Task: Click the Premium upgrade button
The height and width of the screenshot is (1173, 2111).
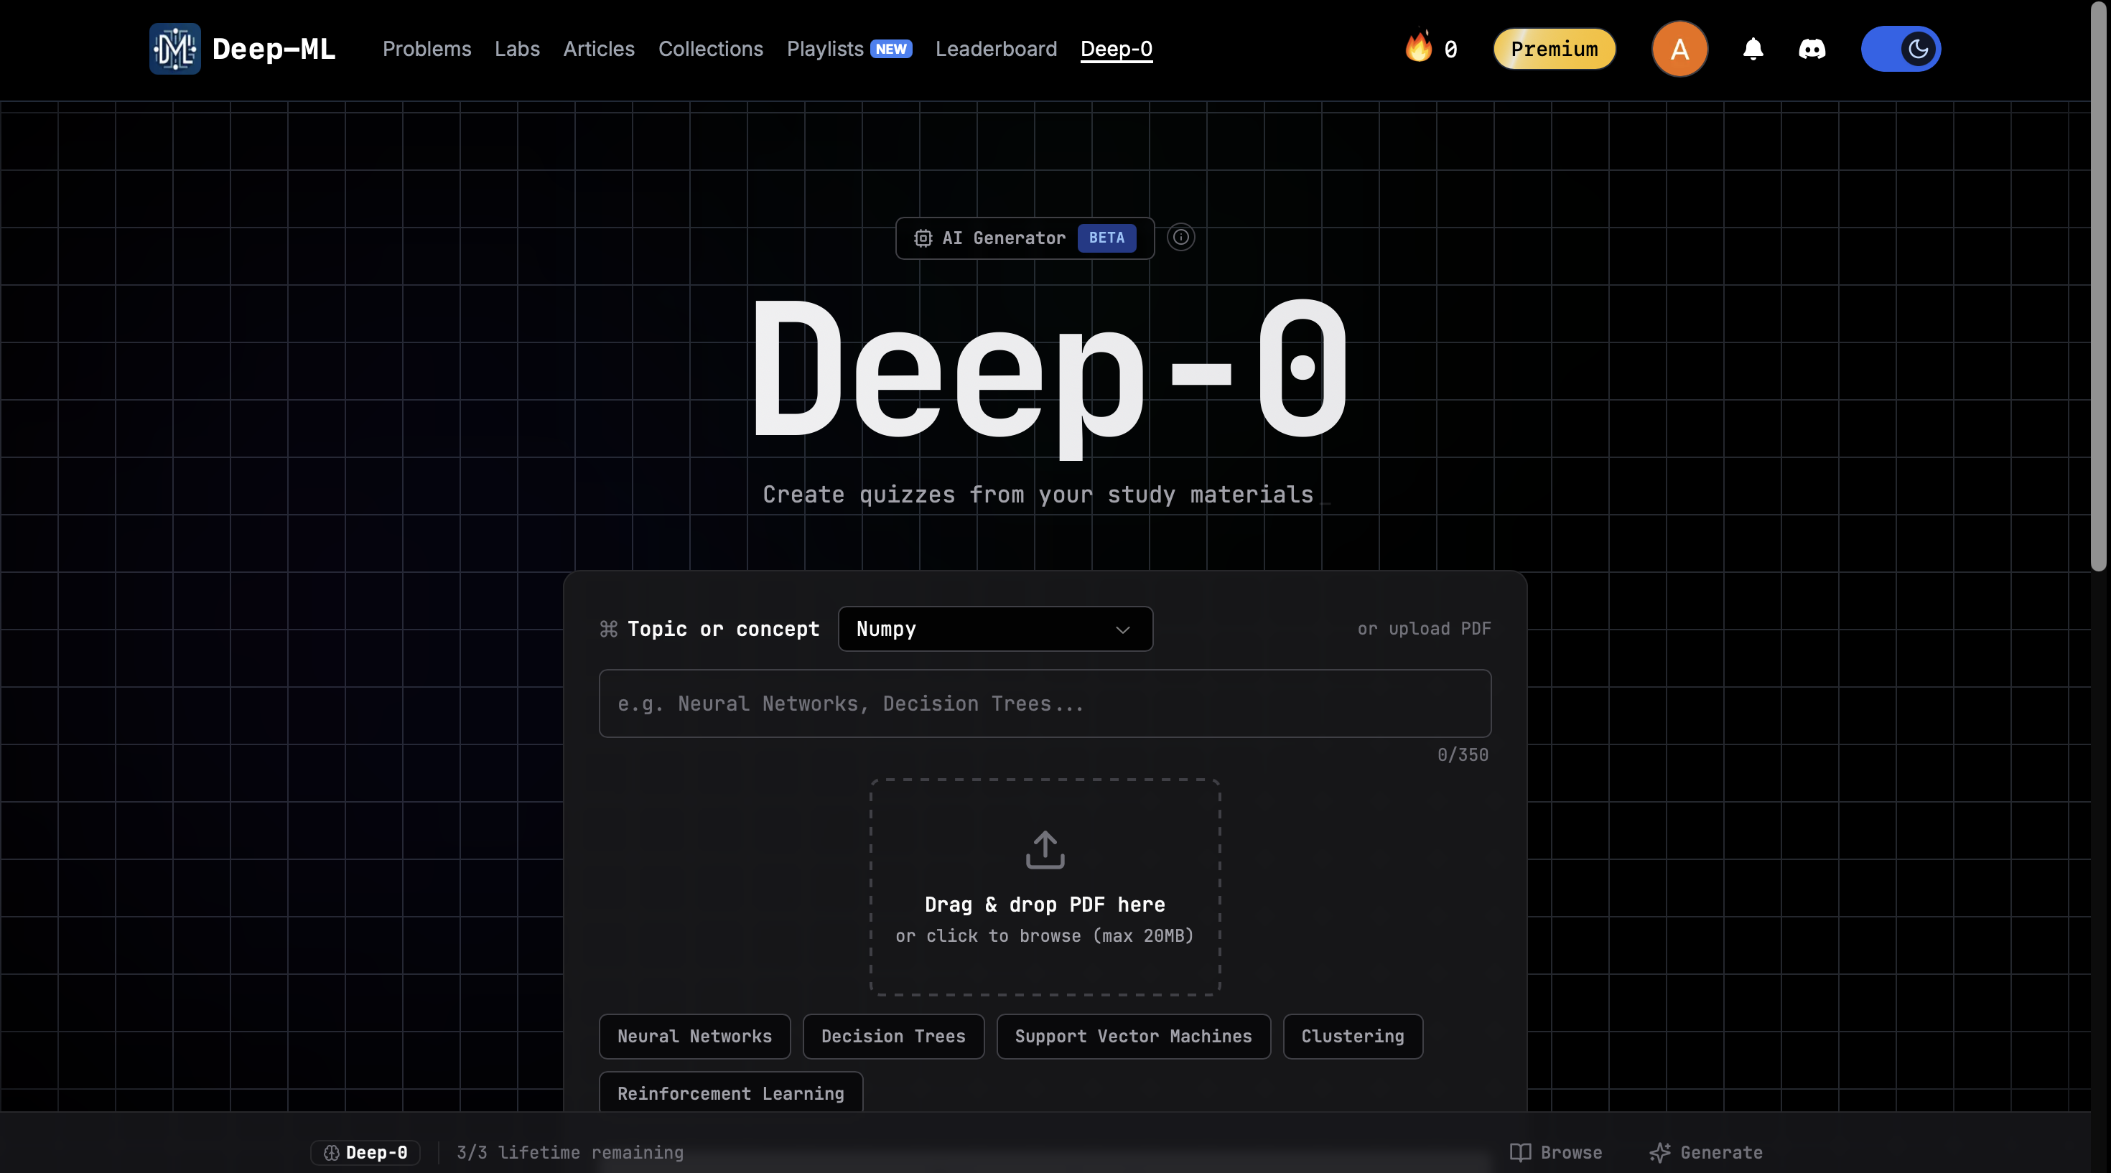Action: coord(1554,48)
